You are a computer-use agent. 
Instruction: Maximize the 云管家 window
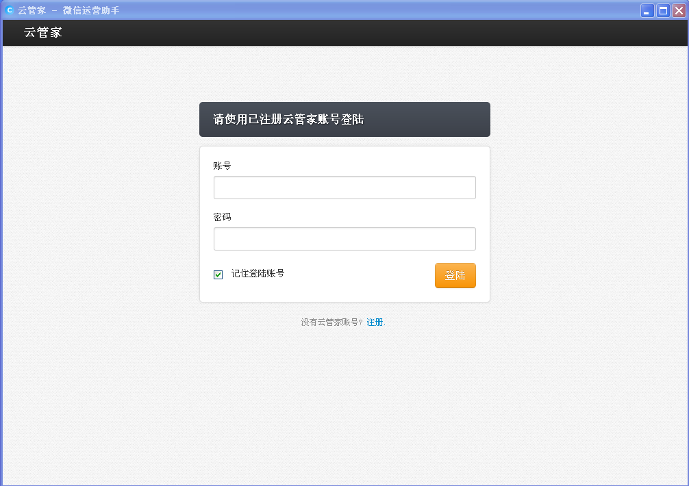(663, 10)
